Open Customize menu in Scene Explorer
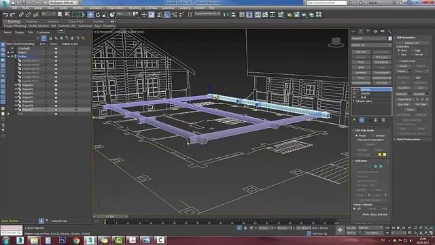 pyautogui.click(x=43, y=33)
